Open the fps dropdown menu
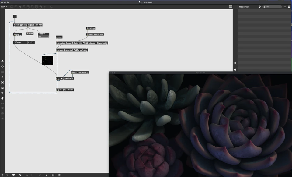 (x=43, y=37)
